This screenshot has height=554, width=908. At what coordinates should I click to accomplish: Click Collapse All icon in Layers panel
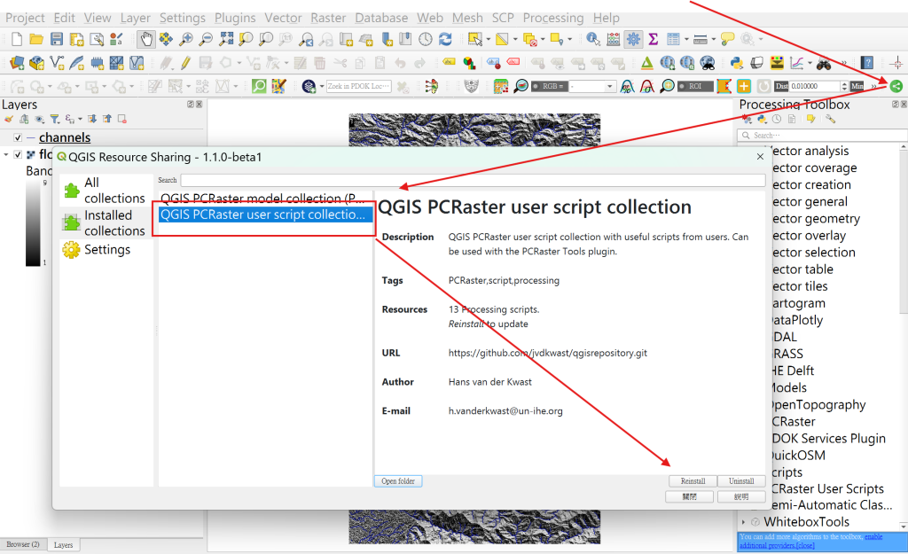coord(107,120)
